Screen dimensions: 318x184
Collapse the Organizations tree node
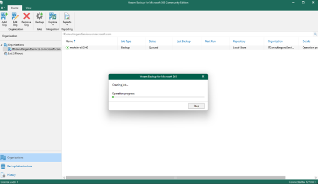click(2, 45)
